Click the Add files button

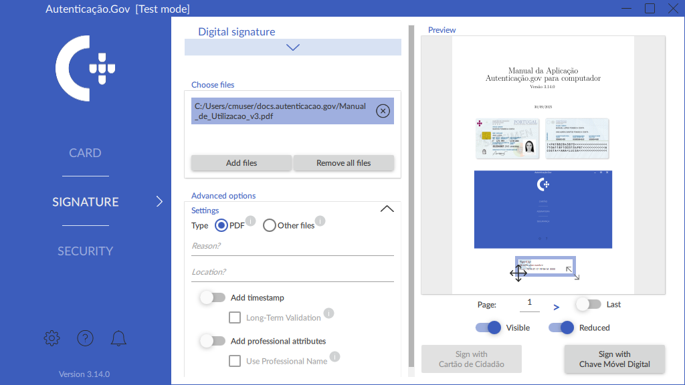click(241, 162)
